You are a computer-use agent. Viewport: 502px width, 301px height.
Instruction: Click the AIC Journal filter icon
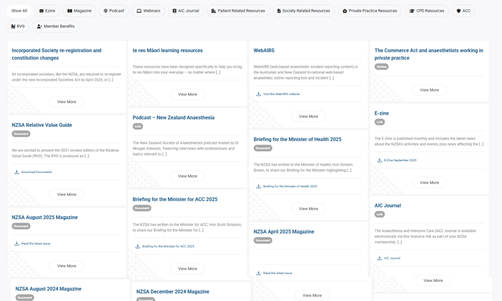pos(175,11)
